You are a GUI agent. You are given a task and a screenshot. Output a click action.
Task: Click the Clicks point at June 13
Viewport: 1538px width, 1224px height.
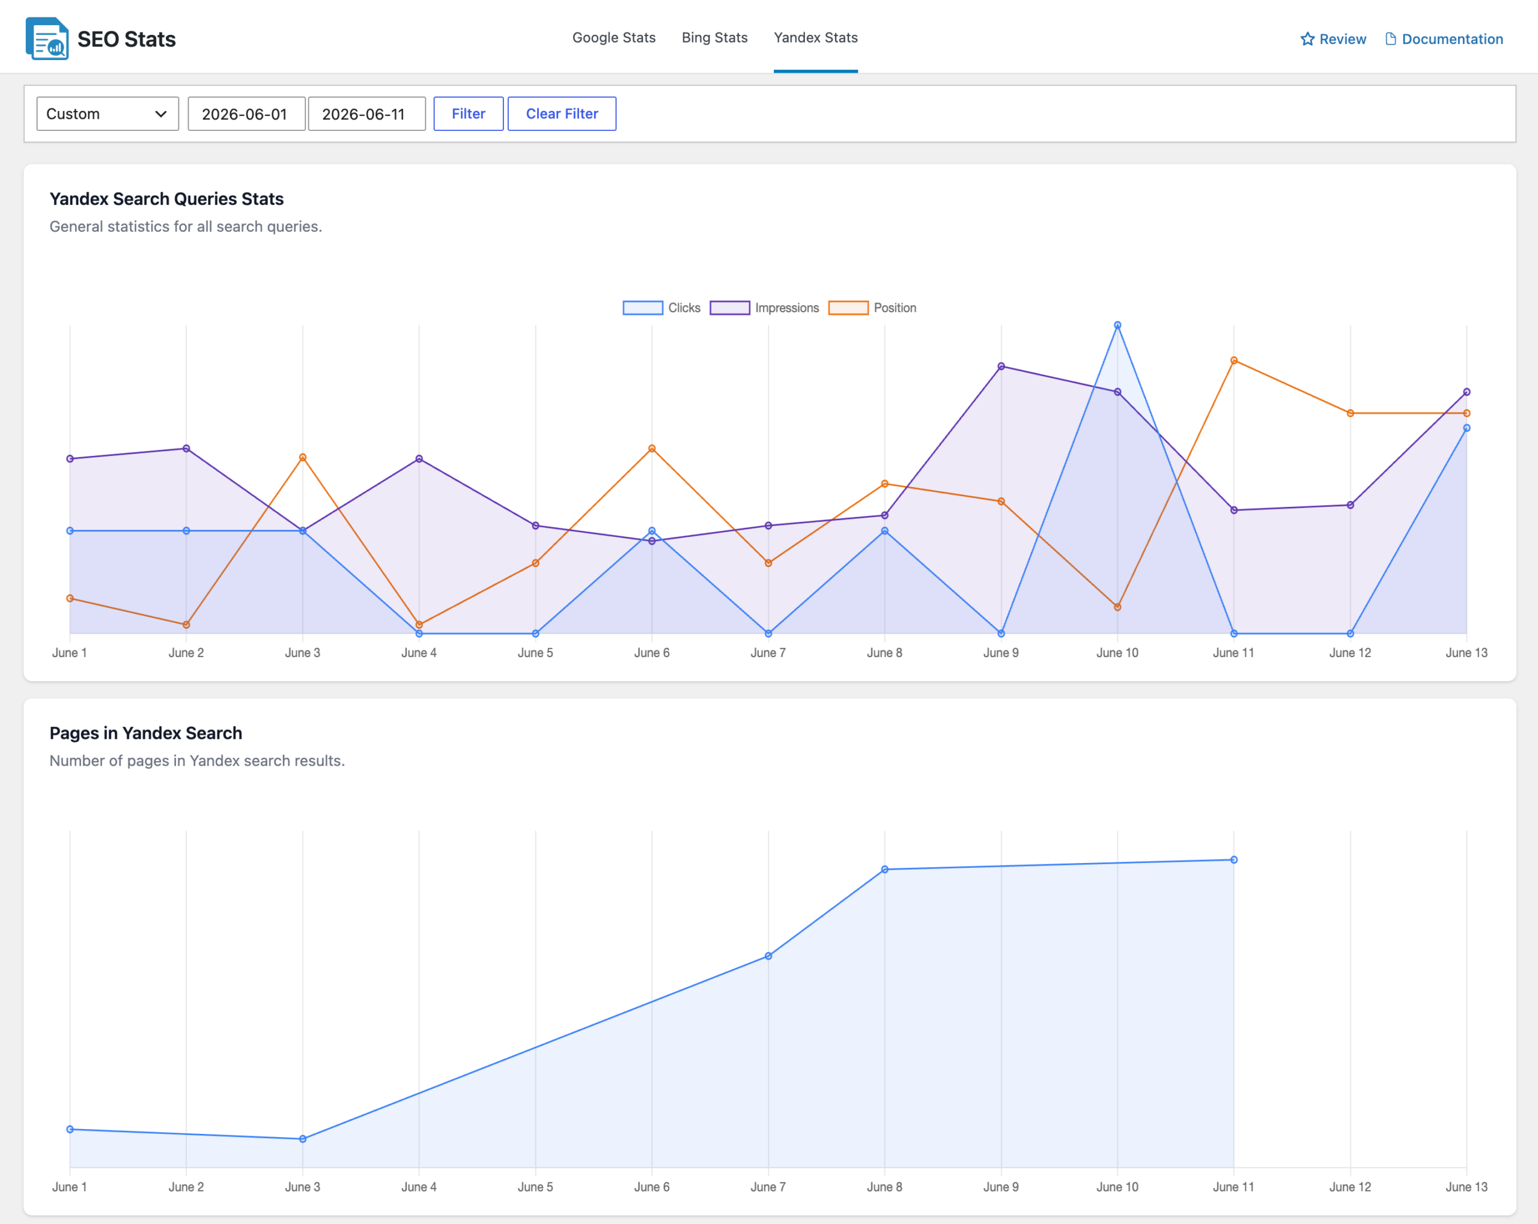[1466, 429]
